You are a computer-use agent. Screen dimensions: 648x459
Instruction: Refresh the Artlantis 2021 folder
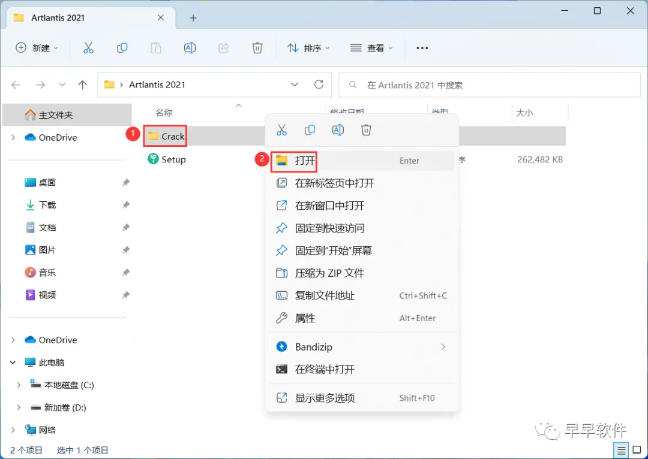[319, 84]
